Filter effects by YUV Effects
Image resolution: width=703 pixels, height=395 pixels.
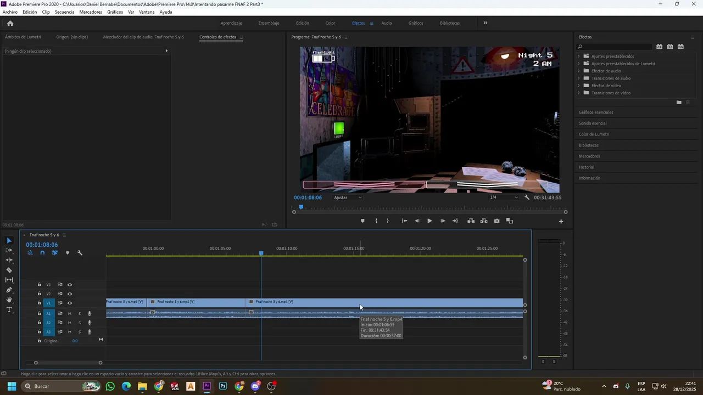(x=680, y=47)
